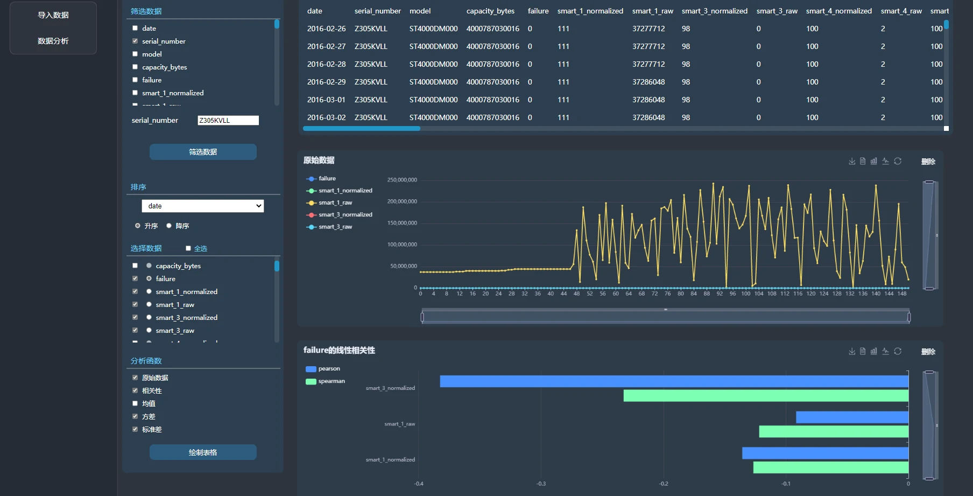This screenshot has width=973, height=496.
Task: Focus the serial_number value input field
Action: click(228, 120)
